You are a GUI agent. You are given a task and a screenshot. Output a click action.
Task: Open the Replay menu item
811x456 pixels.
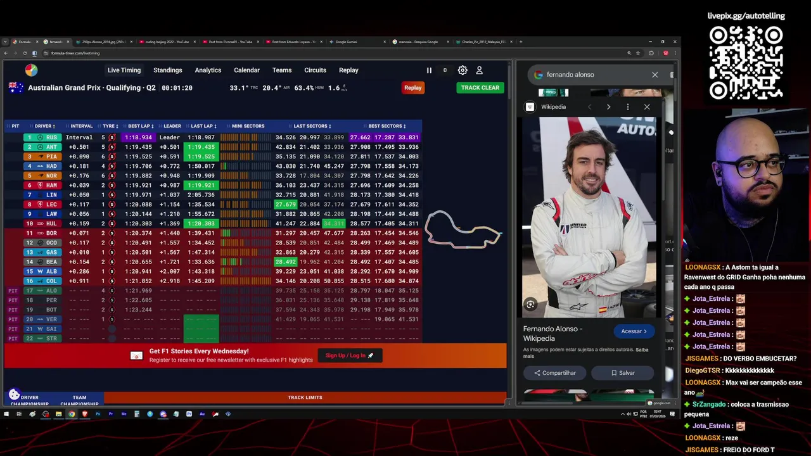[x=348, y=70]
